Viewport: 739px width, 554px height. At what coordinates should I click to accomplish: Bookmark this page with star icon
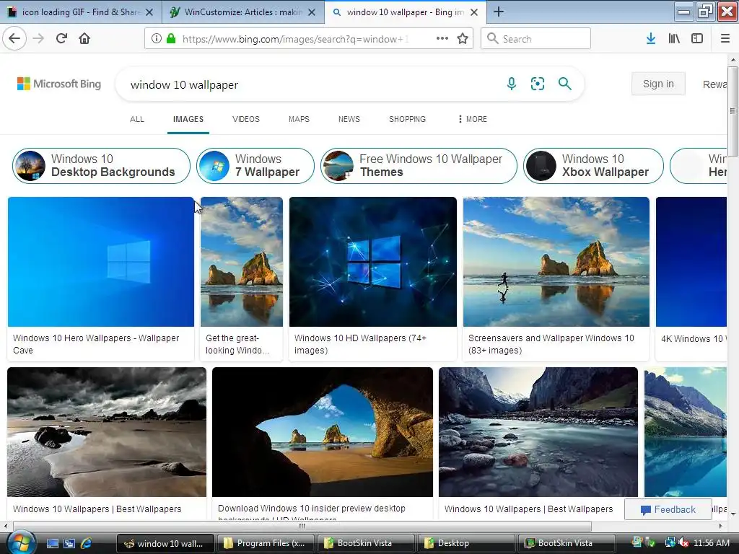point(463,39)
